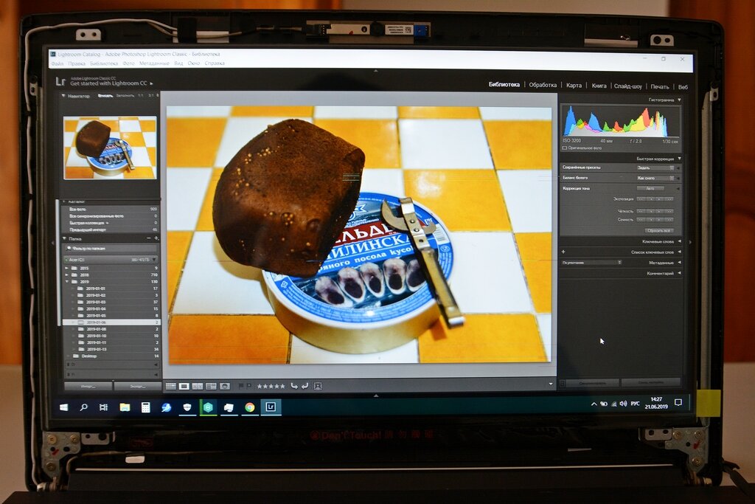The width and height of the screenshot is (755, 504).
Task: Click the Lr logo in identity plate
Action: click(x=60, y=81)
